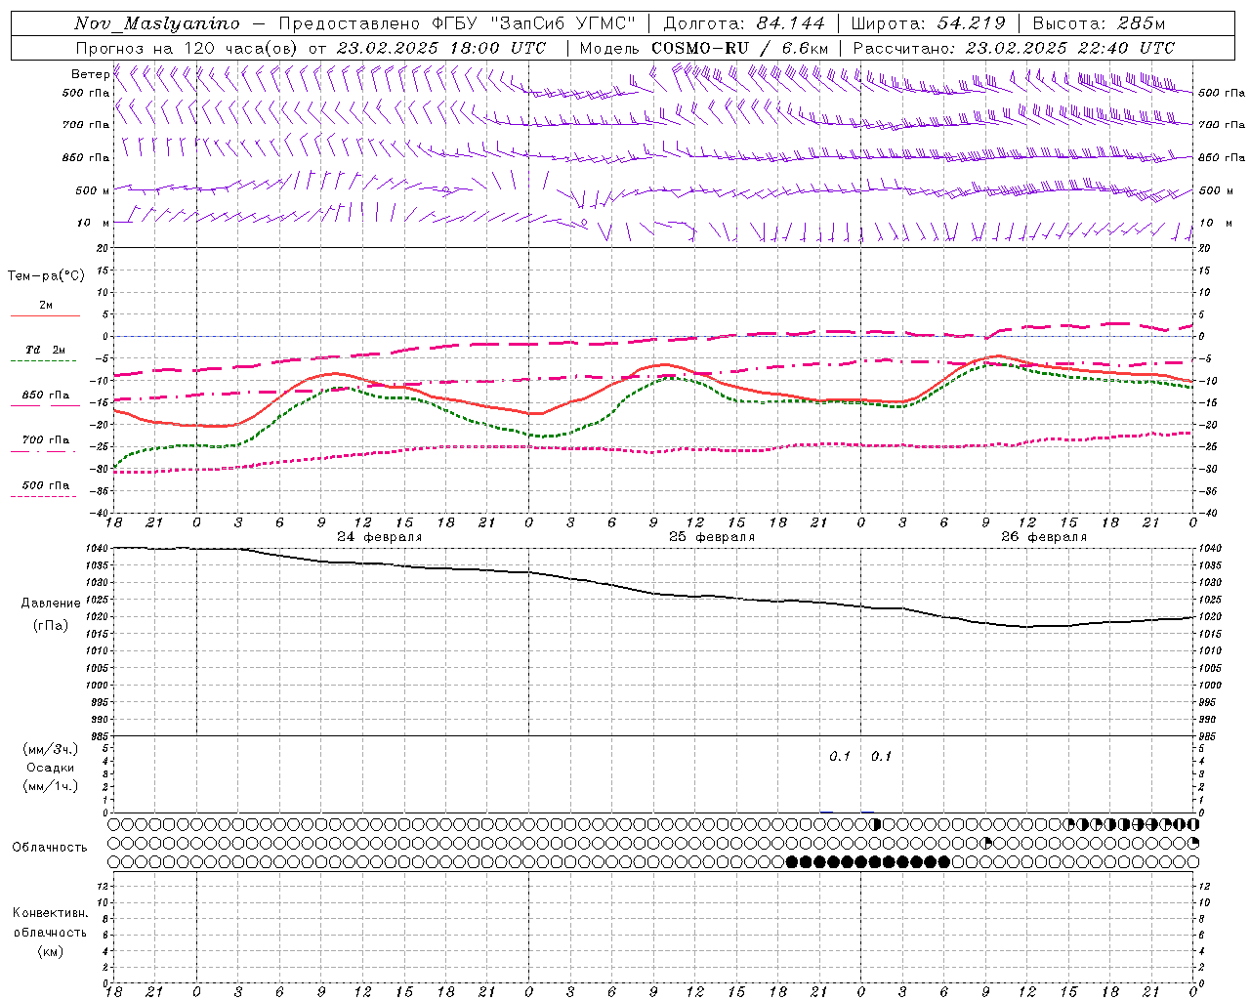Image resolution: width=1250 pixels, height=1000 pixels.
Task: Click the Облачность row label
Action: [50, 847]
